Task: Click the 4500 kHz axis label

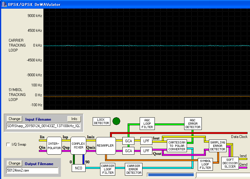Action: click(x=35, y=31)
